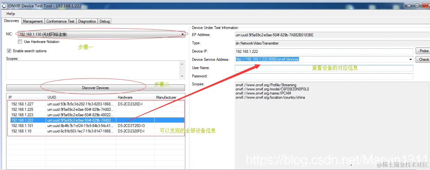Viewport: 430px width, 170px height.
Task: Switch to the Discovery tab
Action: point(12,21)
